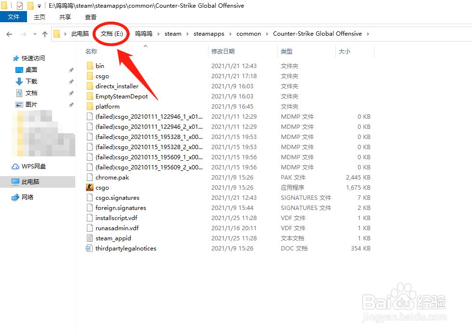Click Counter-Strike Global Offensive breadcrumb

click(x=317, y=34)
